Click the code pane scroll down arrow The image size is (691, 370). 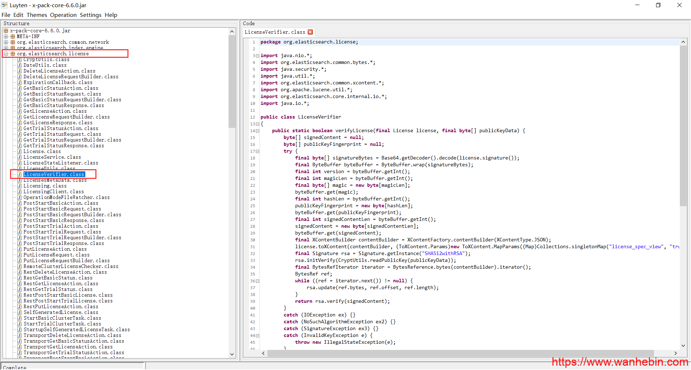[683, 346]
